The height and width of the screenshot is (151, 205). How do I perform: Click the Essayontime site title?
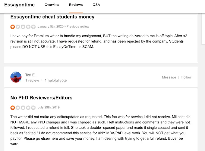[20, 5]
